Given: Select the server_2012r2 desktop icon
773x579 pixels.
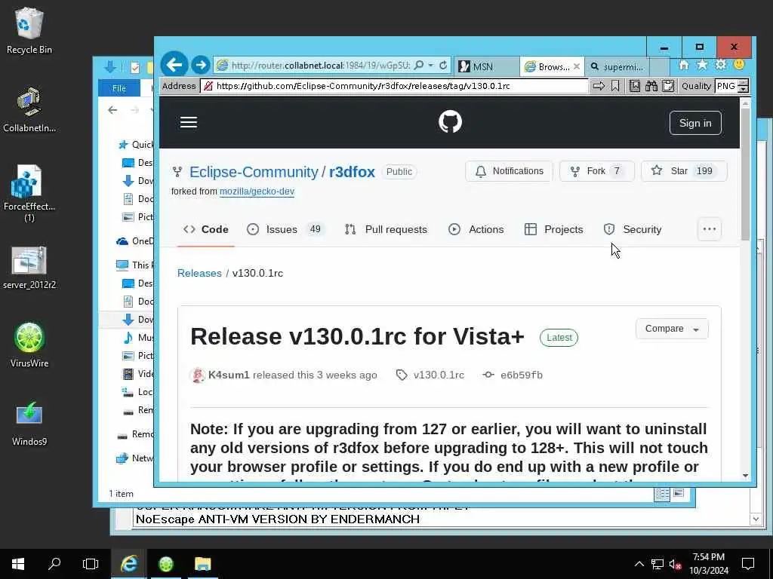Looking at the screenshot, I should [29, 268].
